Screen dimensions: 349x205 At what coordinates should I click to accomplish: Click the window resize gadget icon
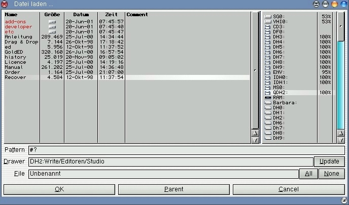344,200
